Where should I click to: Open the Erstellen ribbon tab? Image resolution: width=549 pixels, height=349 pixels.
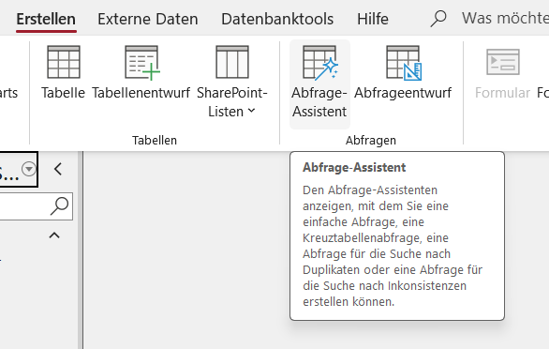[x=46, y=19]
